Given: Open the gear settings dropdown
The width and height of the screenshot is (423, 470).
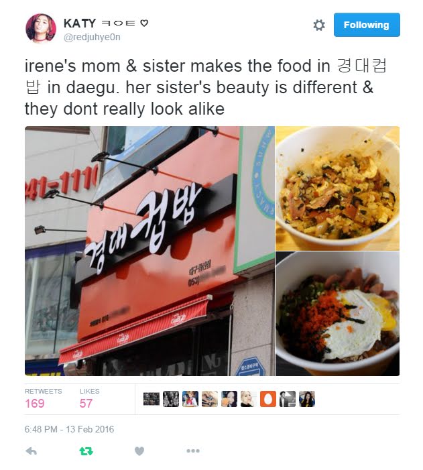Looking at the screenshot, I should [x=319, y=25].
